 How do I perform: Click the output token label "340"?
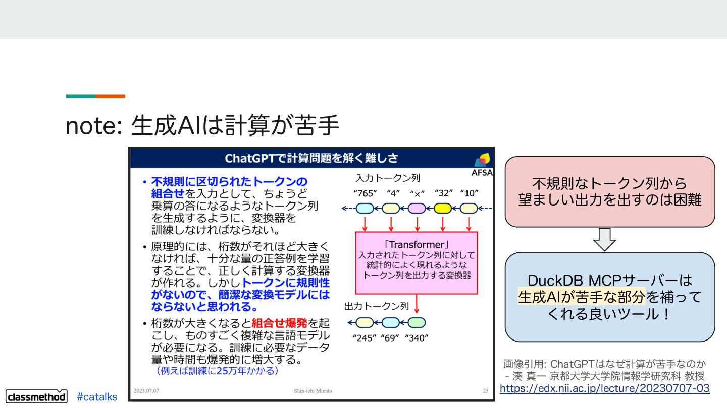416,338
